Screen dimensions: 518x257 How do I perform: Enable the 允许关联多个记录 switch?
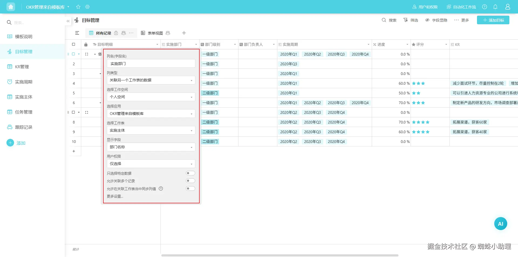190,181
